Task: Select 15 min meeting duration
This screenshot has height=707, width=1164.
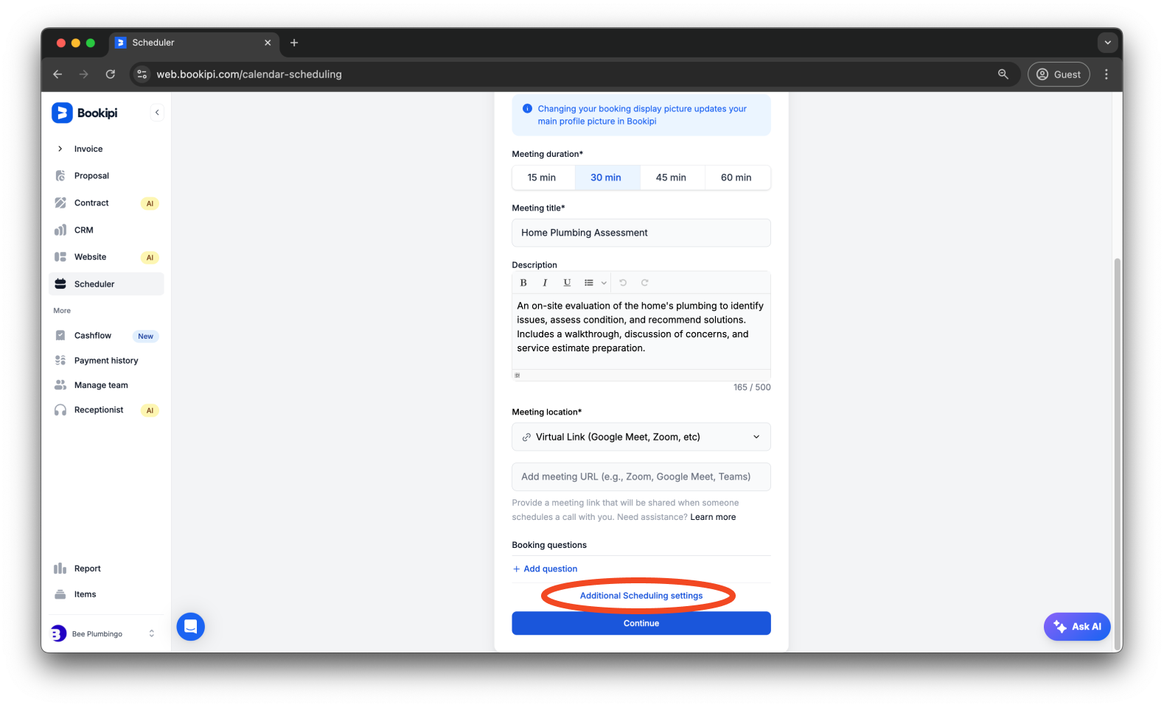Action: click(x=542, y=177)
